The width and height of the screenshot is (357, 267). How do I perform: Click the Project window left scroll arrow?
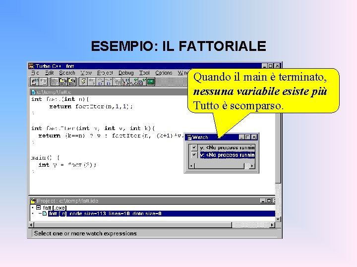pos(32,225)
